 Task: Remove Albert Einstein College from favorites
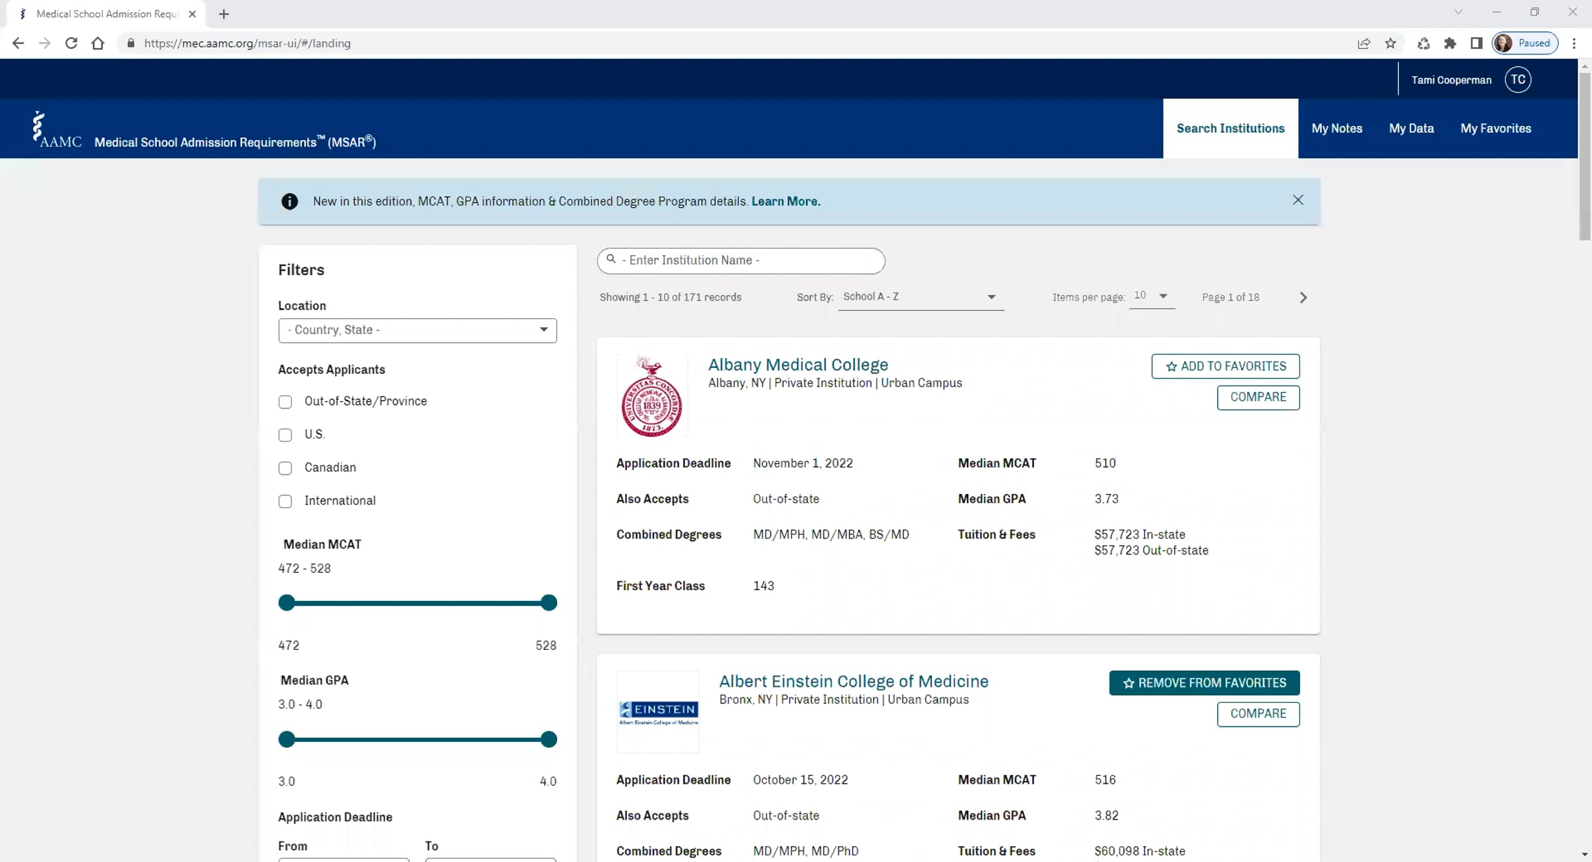click(x=1204, y=683)
